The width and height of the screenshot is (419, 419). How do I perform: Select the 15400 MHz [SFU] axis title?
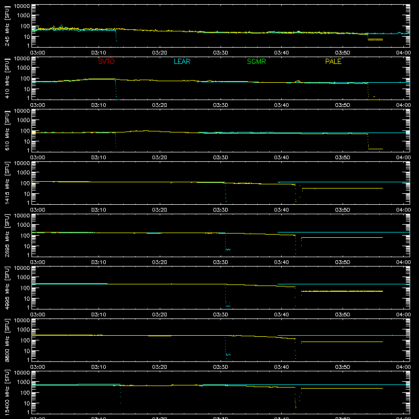click(7, 392)
